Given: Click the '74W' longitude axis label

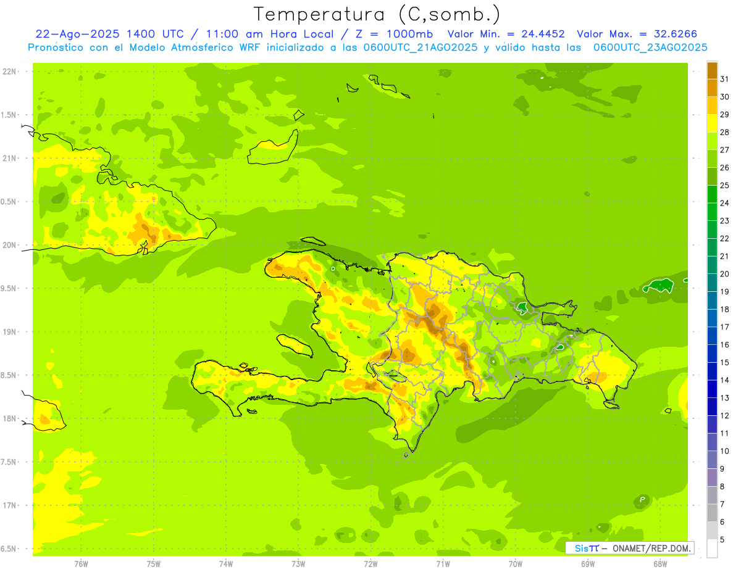Looking at the screenshot, I should pyautogui.click(x=226, y=564).
